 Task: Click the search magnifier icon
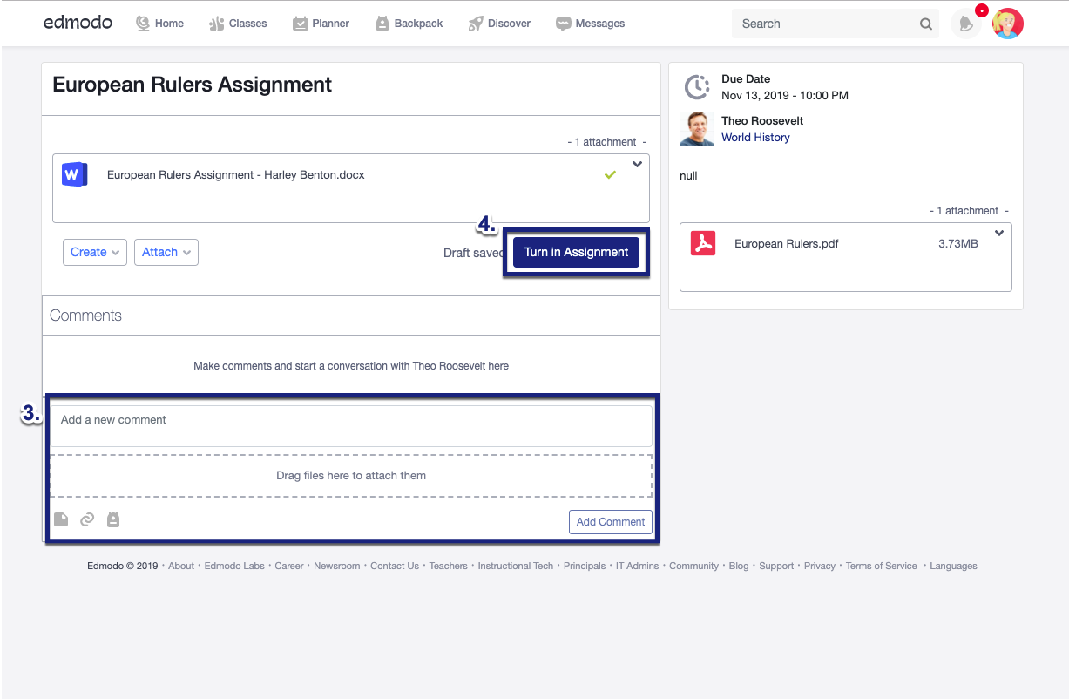[925, 24]
